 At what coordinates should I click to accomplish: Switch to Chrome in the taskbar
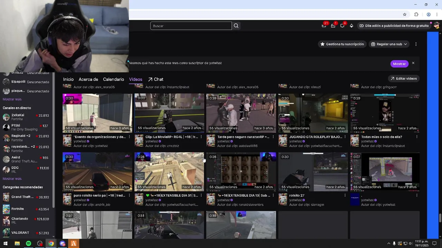51,244
